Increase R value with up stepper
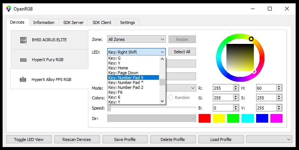 (x=236, y=87)
